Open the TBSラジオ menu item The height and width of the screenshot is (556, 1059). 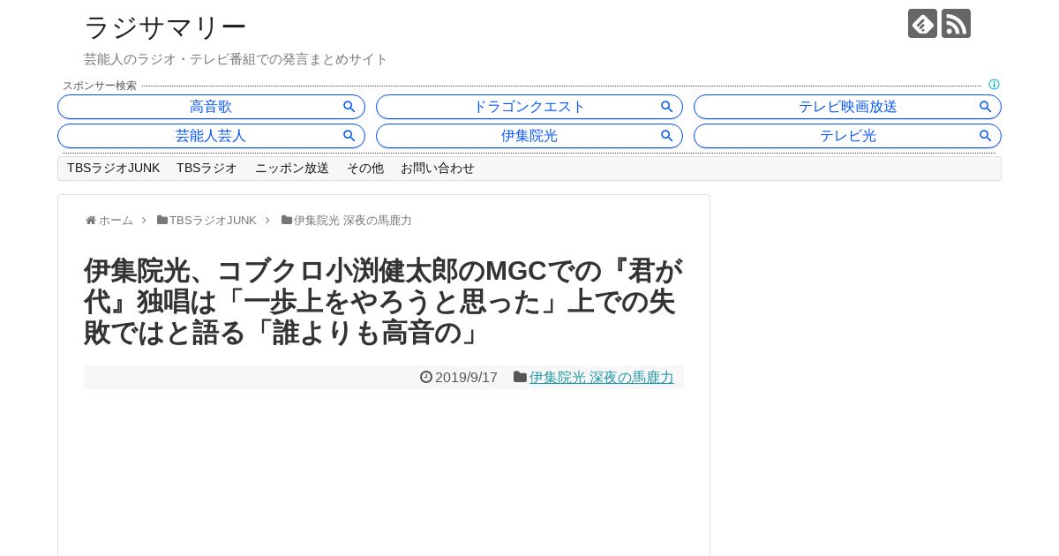coord(207,169)
